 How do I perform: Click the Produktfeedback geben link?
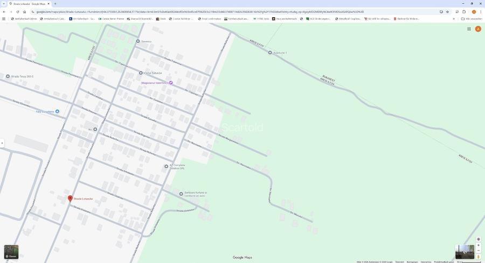click(x=444, y=262)
